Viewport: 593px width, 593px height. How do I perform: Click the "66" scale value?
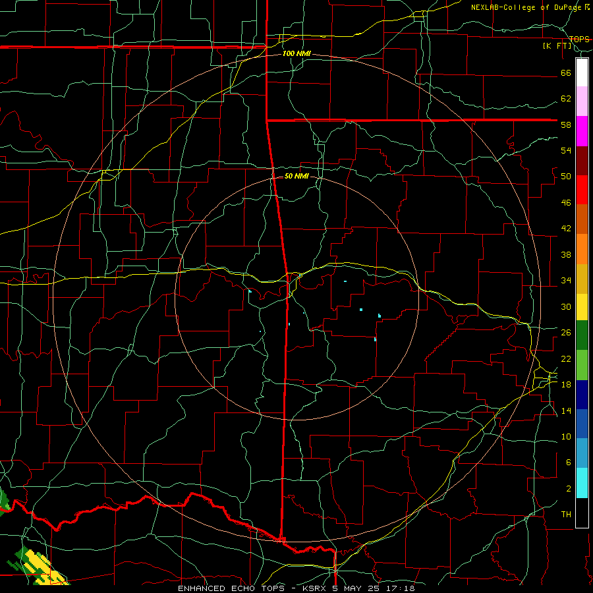[566, 73]
